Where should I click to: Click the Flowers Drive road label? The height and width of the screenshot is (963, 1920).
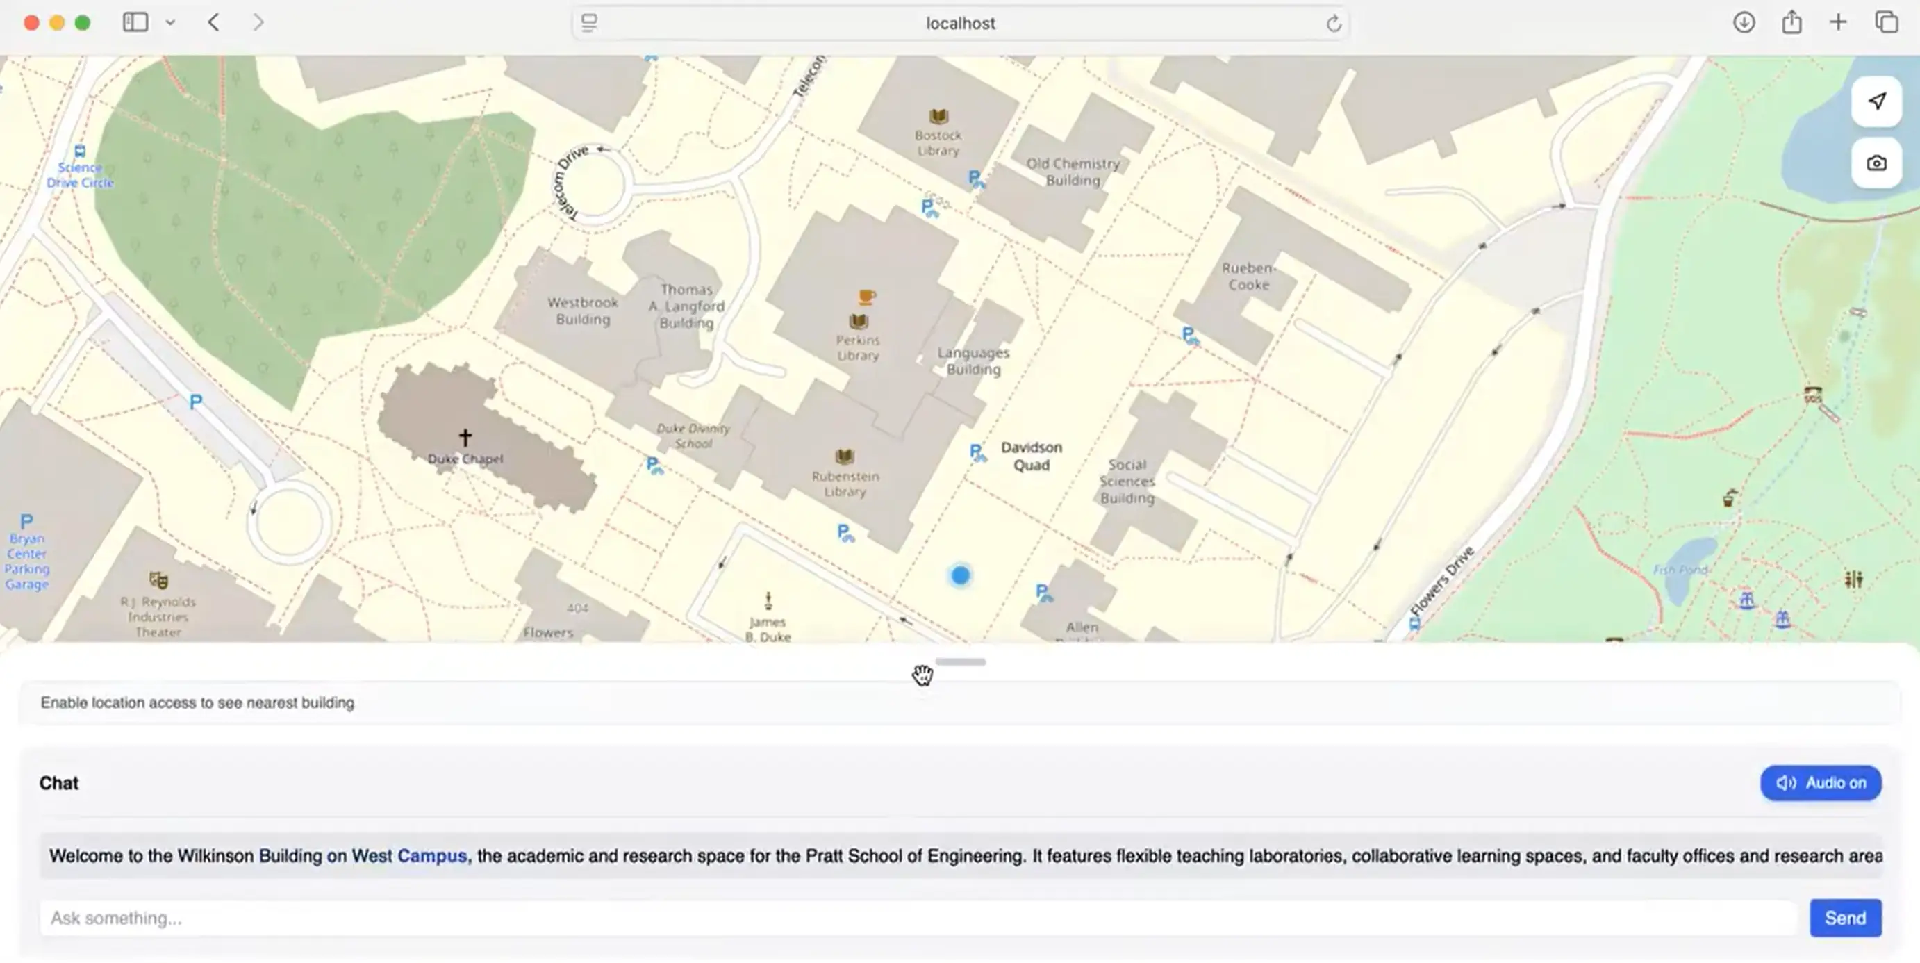1441,582
